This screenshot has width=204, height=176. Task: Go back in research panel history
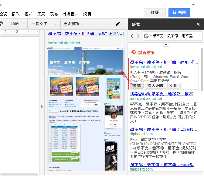[132, 36]
